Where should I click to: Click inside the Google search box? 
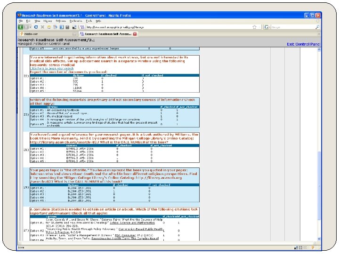(293, 27)
